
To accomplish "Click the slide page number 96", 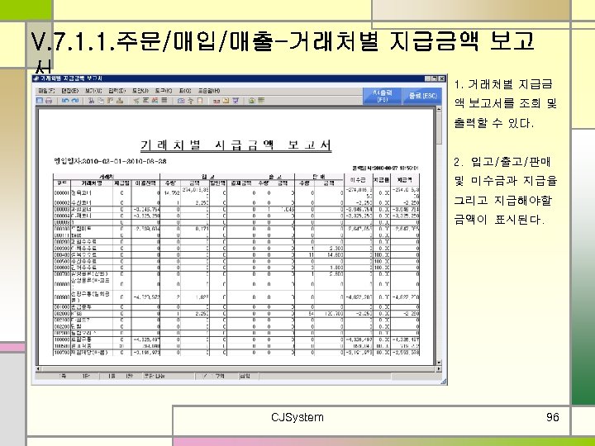I will [x=553, y=417].
